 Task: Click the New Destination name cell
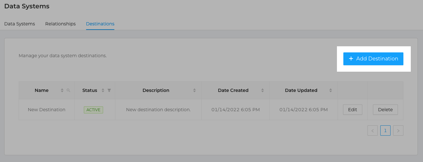pos(47,110)
